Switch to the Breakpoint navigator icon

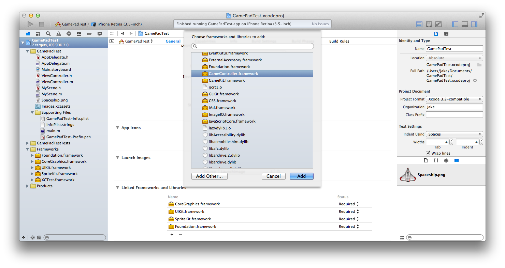pyautogui.click(x=89, y=34)
